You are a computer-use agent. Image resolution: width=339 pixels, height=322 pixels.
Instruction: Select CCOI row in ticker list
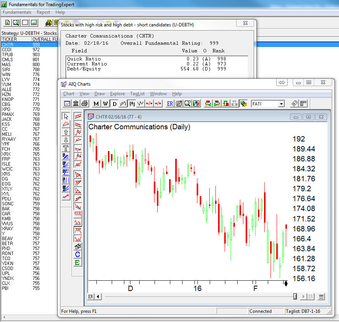pos(29,49)
